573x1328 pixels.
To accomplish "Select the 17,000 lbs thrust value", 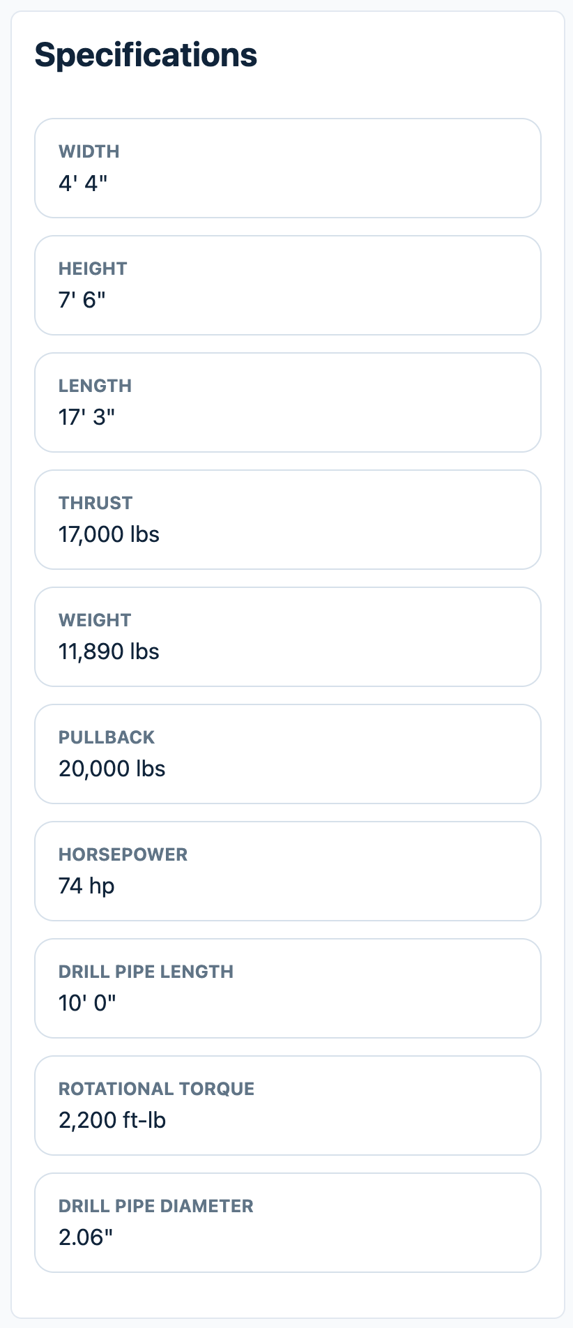I will click(x=109, y=535).
